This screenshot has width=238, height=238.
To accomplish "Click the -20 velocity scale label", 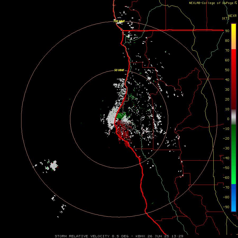I will click(x=226, y=138).
